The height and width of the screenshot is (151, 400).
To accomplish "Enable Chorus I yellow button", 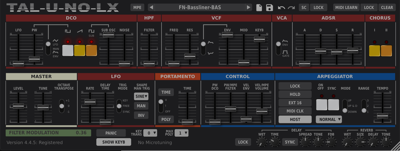I will [374, 51].
